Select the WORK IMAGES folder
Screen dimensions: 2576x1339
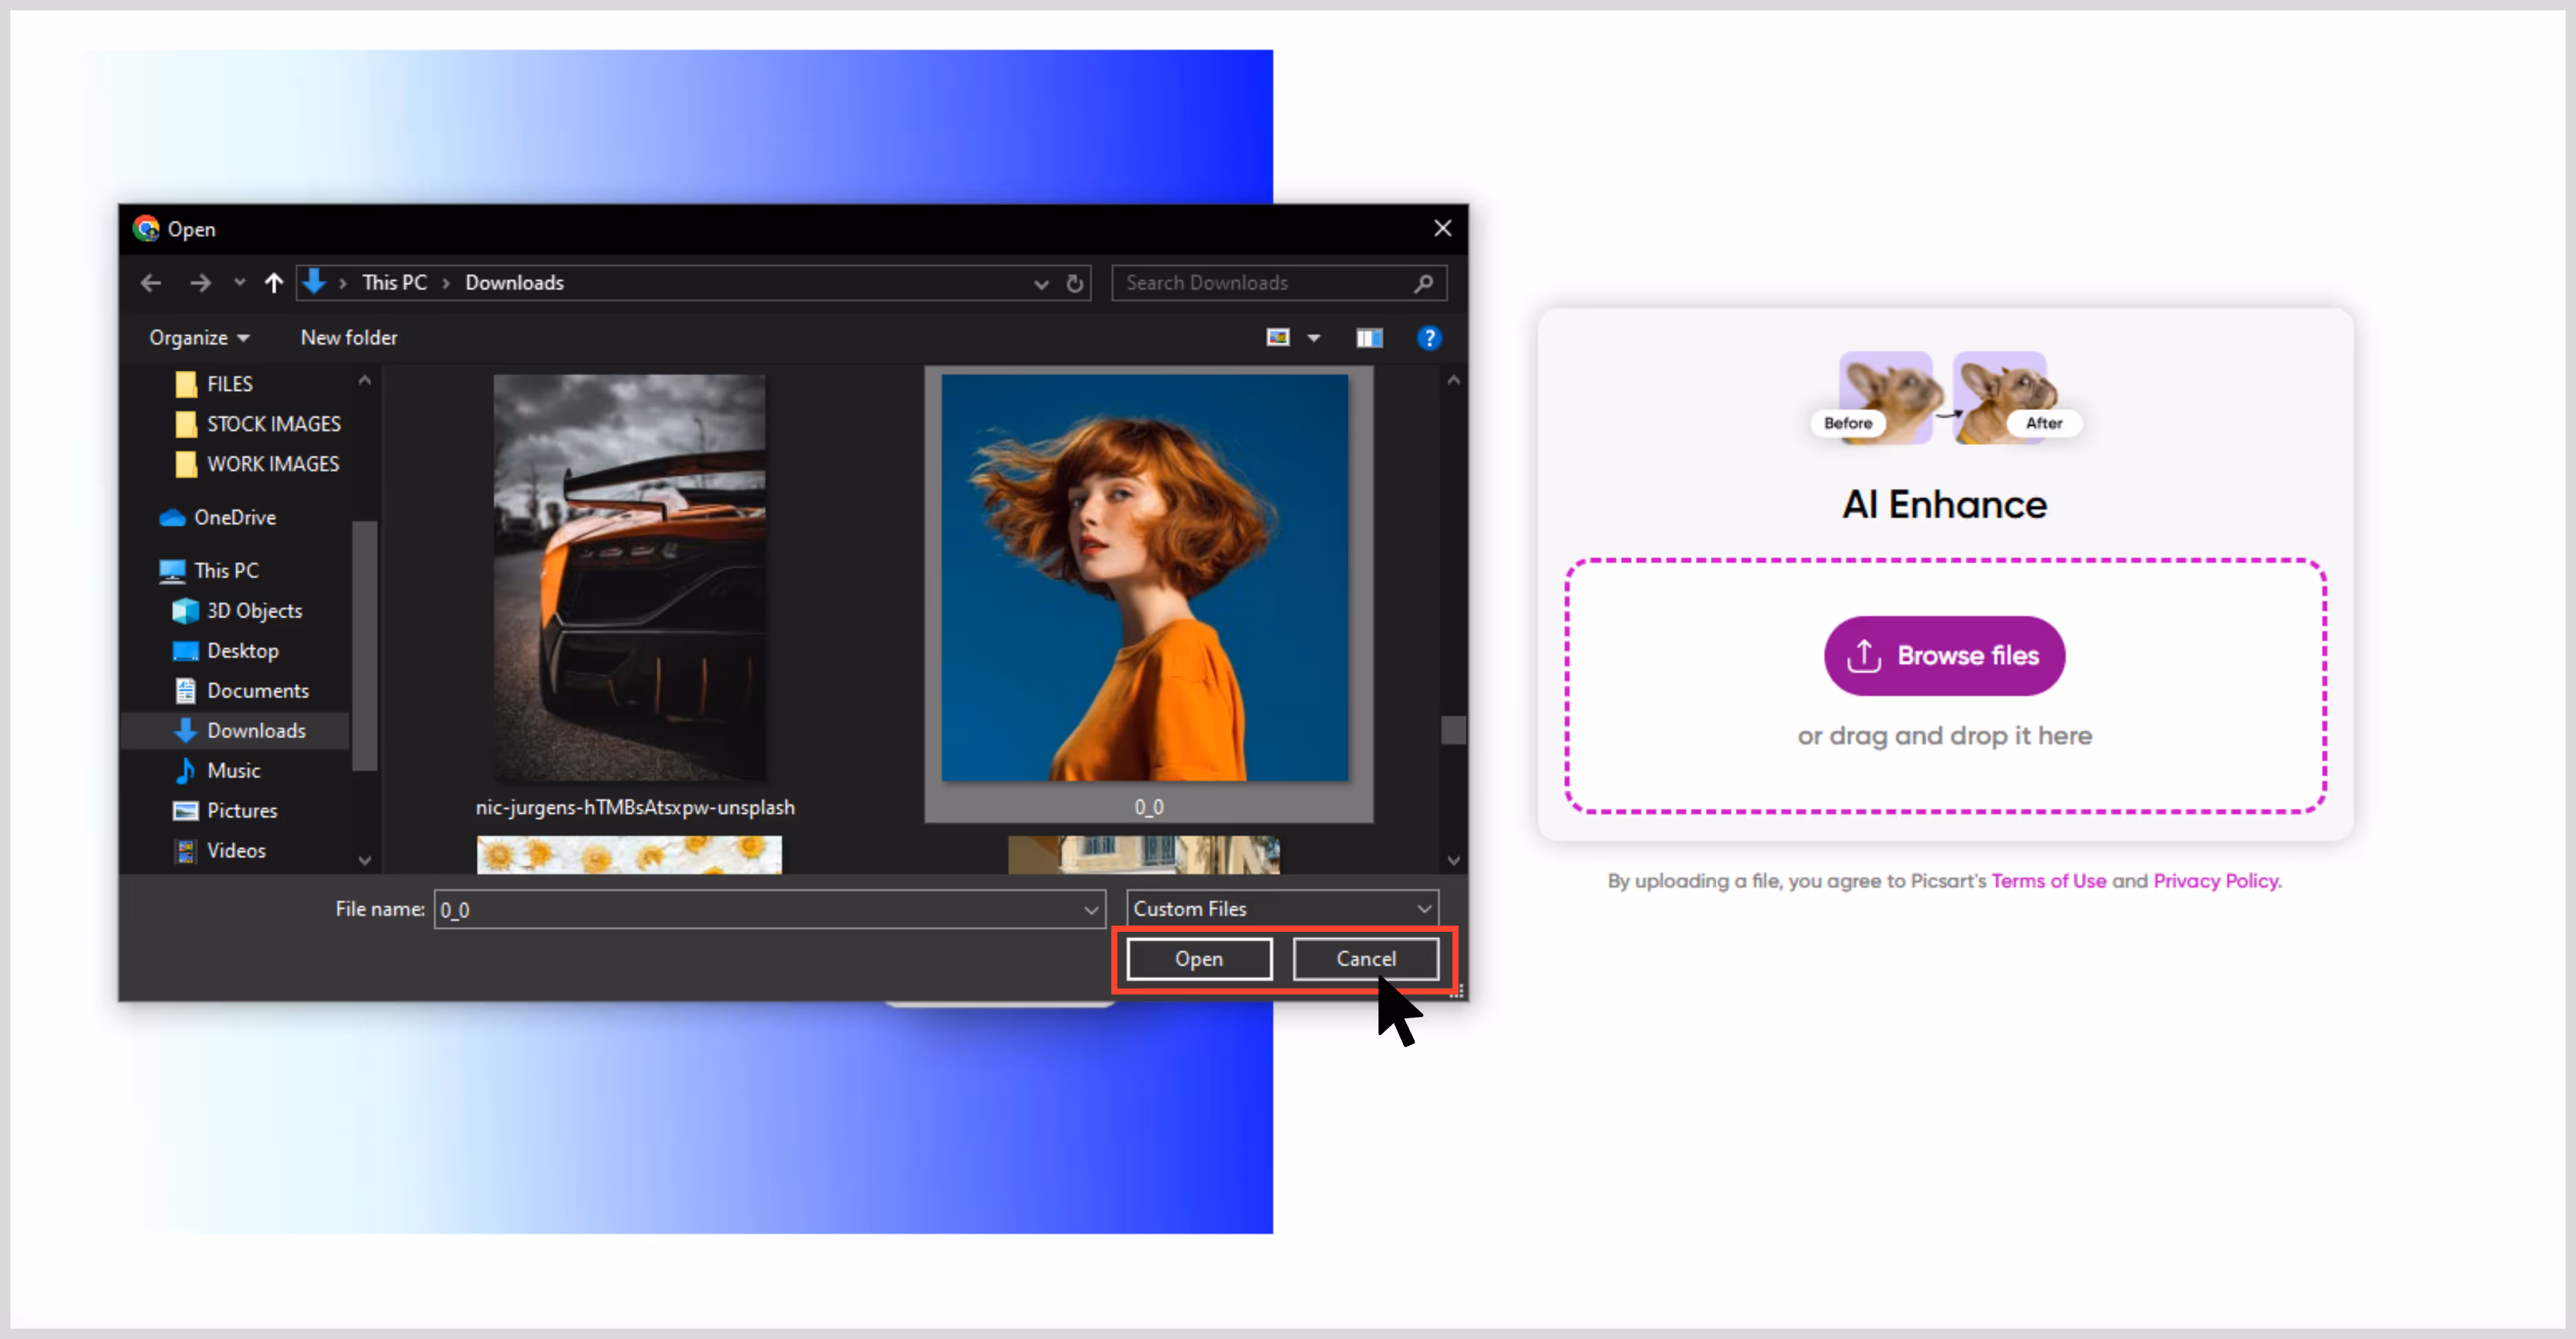point(257,463)
